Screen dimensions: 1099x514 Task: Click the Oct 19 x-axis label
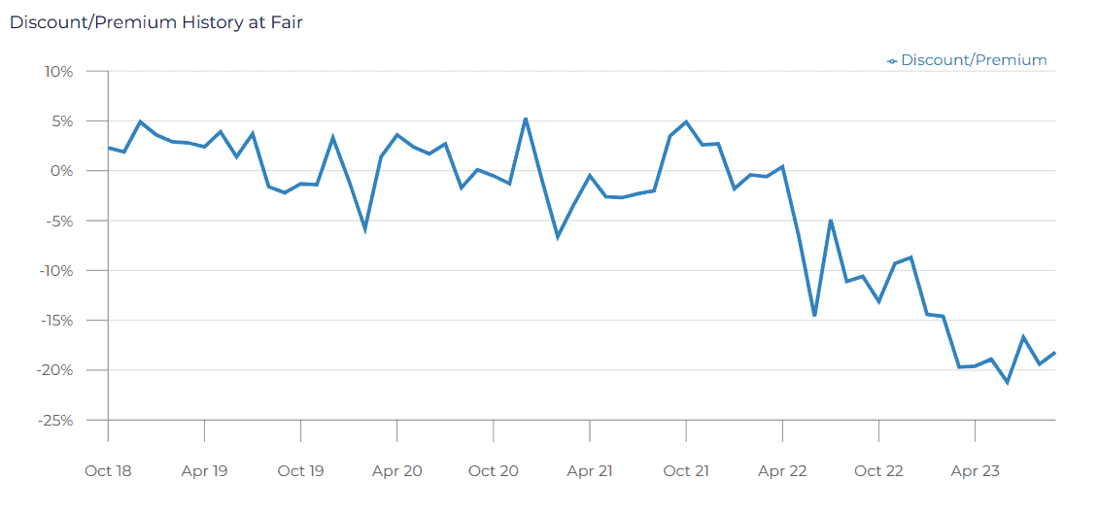300,471
